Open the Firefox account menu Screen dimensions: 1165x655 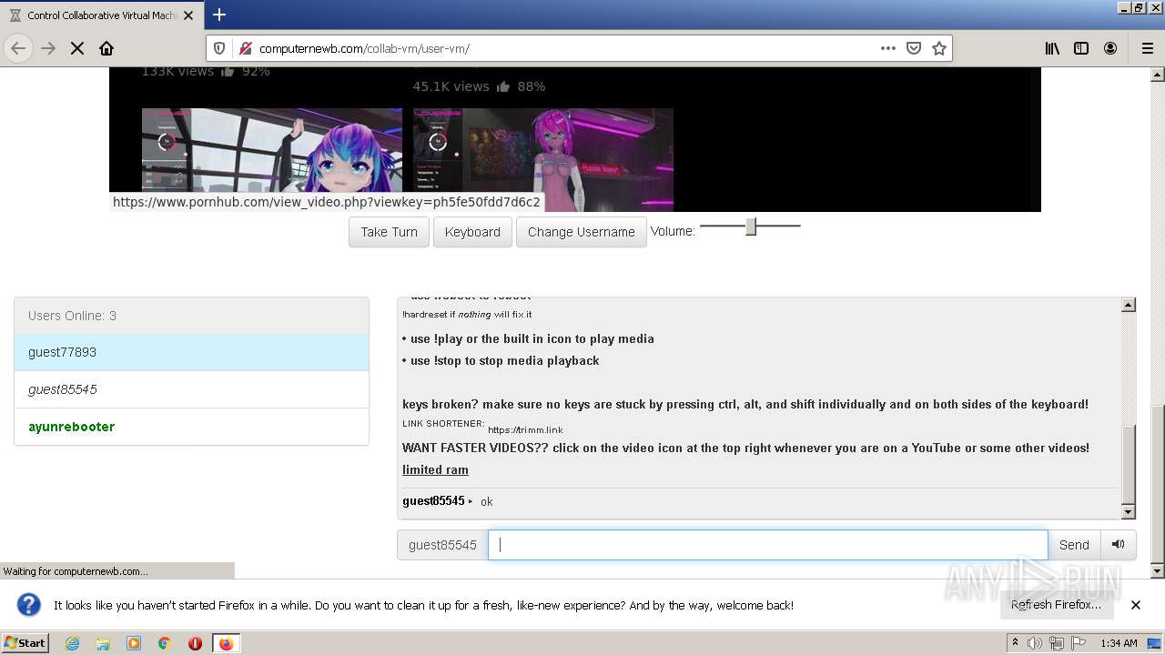[x=1110, y=48]
